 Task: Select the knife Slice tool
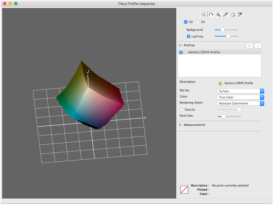[x=225, y=14]
